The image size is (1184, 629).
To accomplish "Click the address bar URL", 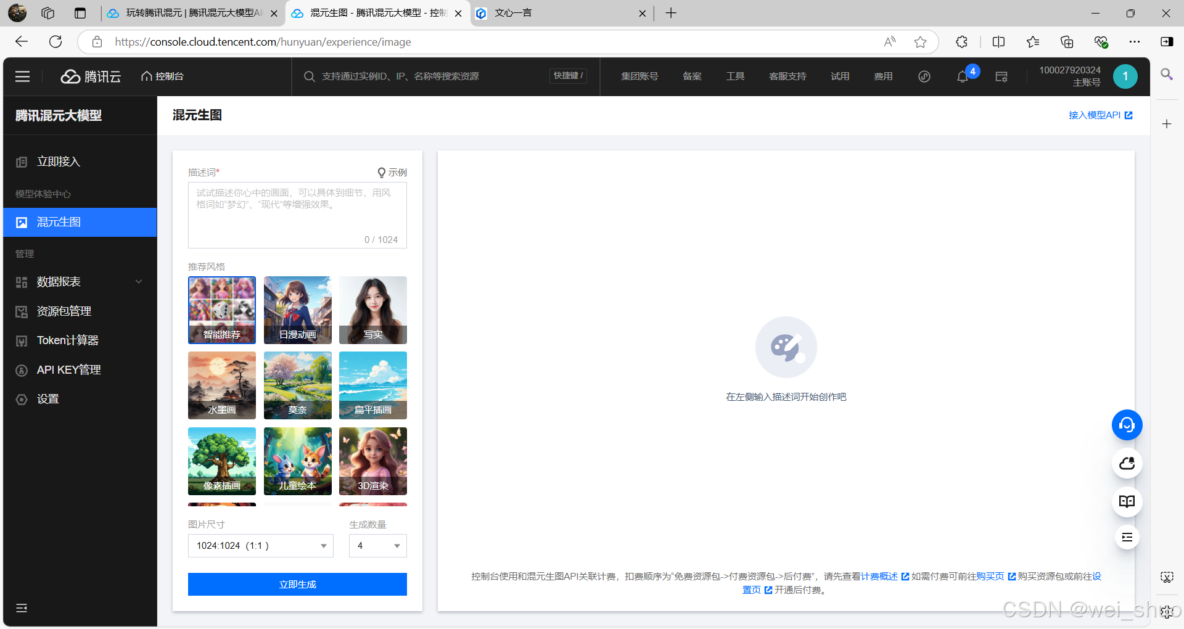I will coord(263,42).
